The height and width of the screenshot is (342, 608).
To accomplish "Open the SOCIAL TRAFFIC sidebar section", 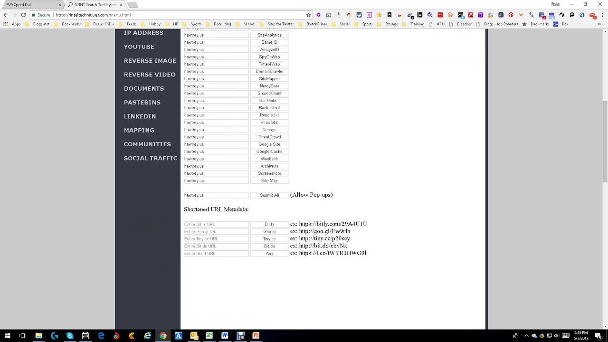I will [x=151, y=158].
